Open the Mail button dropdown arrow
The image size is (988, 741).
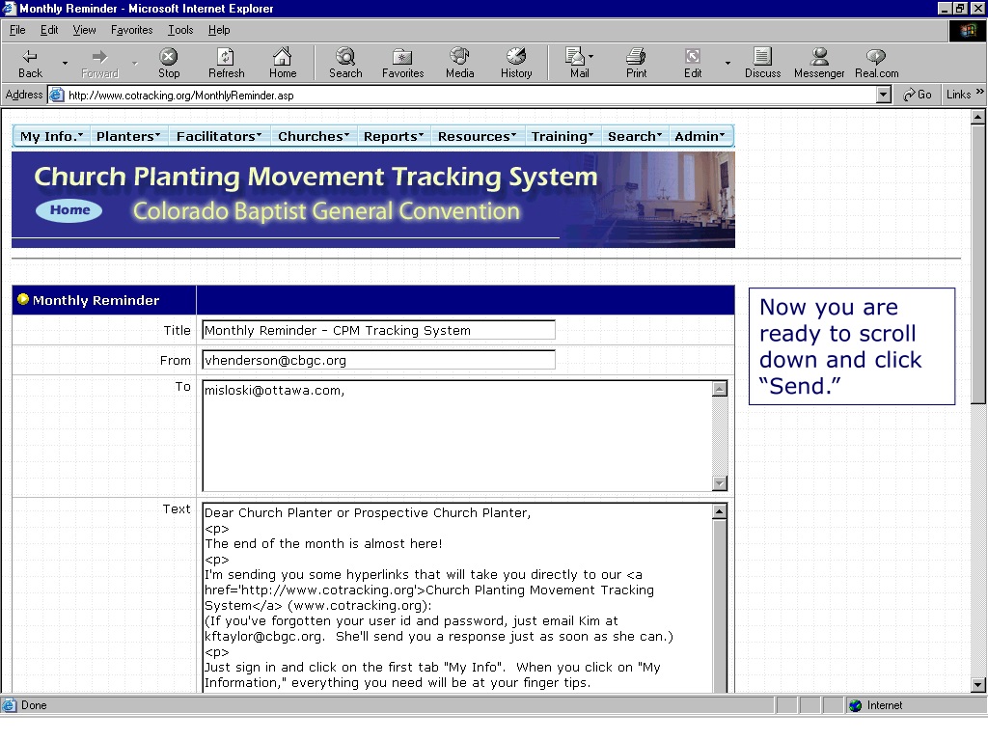(591, 57)
